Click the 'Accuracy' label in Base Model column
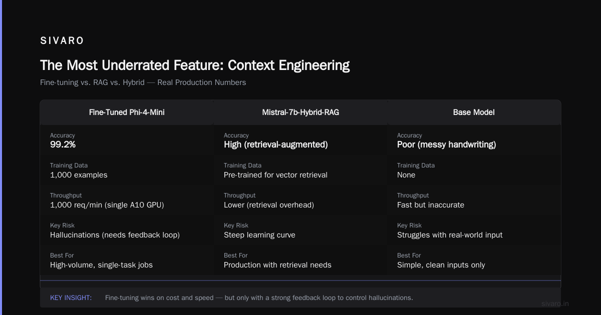The height and width of the screenshot is (315, 601). pyautogui.click(x=410, y=135)
